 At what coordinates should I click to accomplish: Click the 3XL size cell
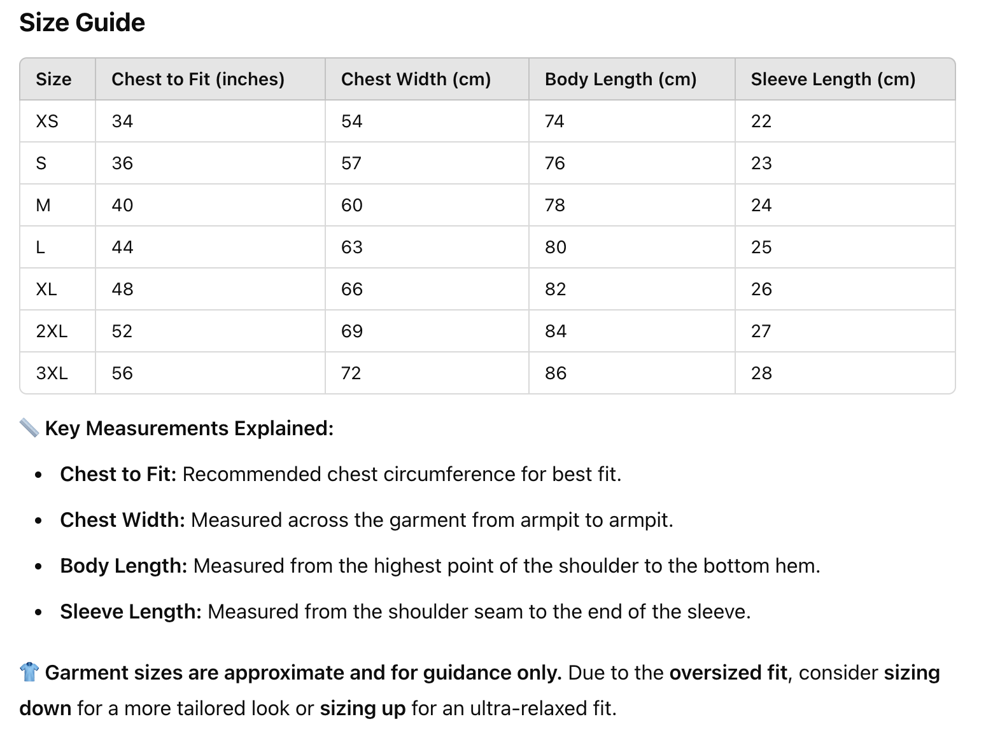tap(52, 373)
